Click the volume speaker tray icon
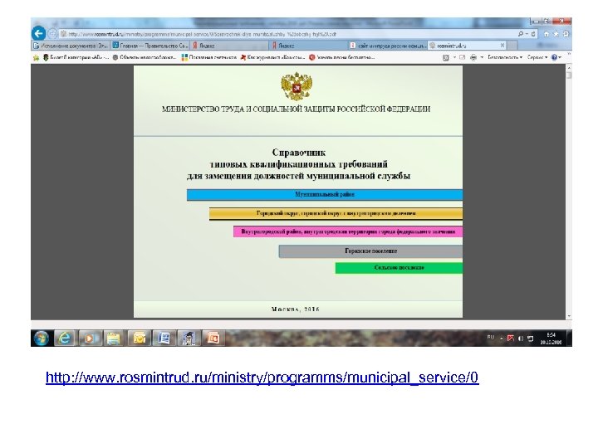 coord(521,338)
